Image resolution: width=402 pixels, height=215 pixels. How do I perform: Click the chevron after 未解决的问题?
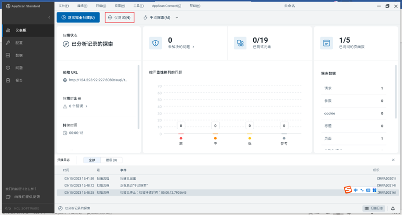[193, 47]
